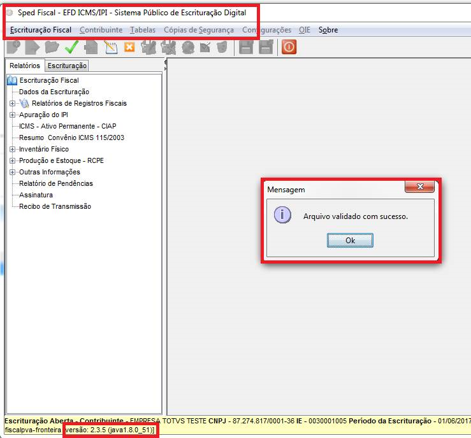Select Apuração do IPI label
This screenshot has width=471, height=438.
click(x=43, y=115)
